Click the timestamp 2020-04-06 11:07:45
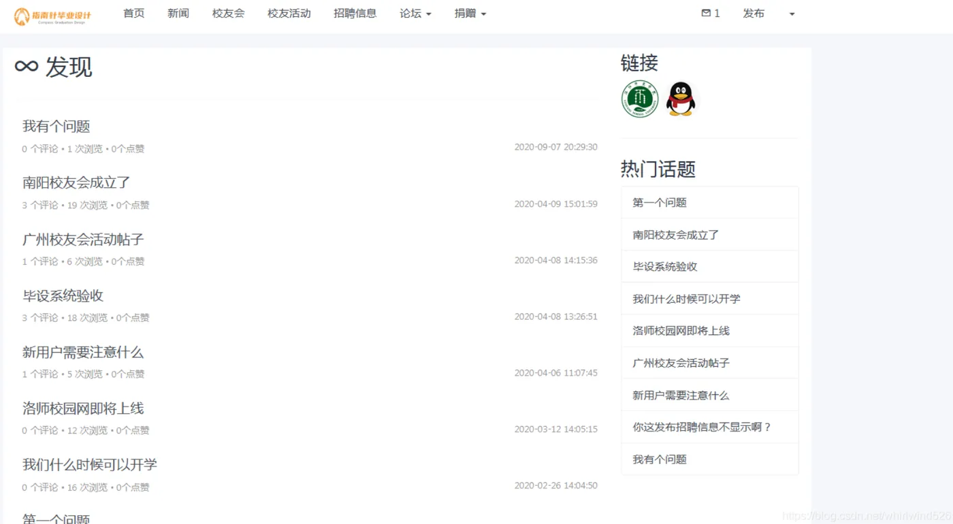 [x=555, y=373]
